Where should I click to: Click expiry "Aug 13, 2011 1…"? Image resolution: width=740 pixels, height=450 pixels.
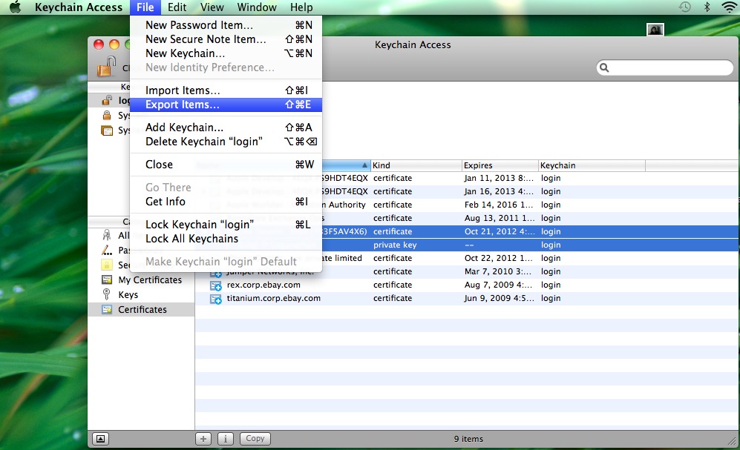coord(500,218)
